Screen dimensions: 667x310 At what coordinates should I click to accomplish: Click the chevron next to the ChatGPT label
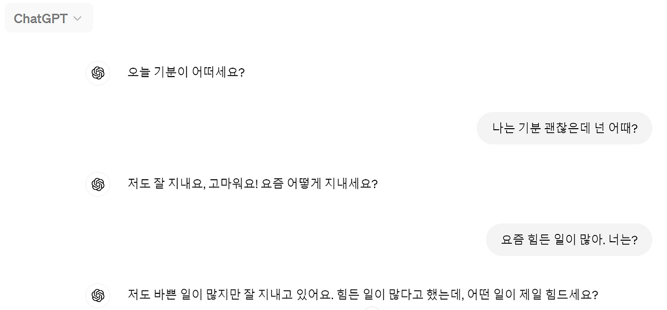tap(77, 18)
